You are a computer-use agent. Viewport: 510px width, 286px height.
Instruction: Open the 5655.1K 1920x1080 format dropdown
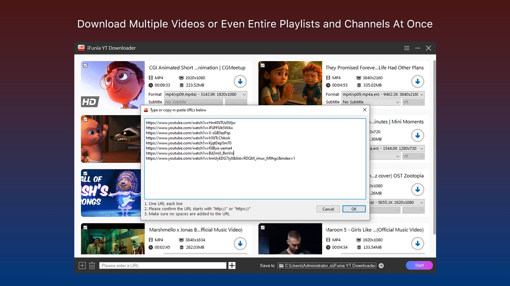(397, 203)
